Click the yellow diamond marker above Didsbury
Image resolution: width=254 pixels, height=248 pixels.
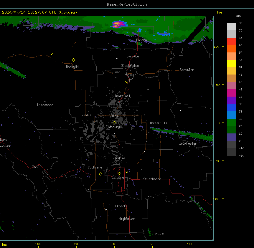tap(115, 123)
